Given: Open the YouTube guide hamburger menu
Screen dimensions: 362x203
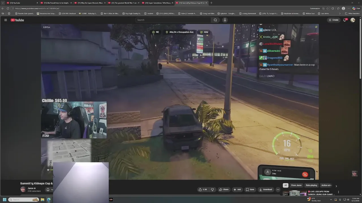Looking at the screenshot, I should coord(5,20).
